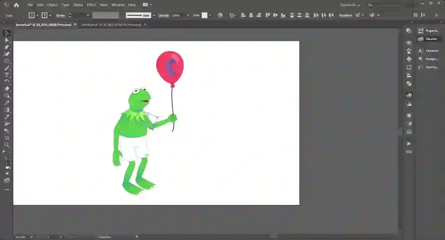Open the Libraries panel
This screenshot has width=445, height=240.
click(x=430, y=39)
